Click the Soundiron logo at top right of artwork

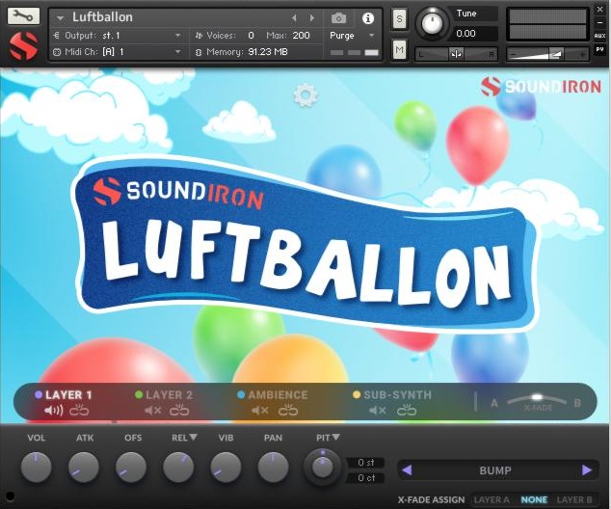click(x=541, y=87)
